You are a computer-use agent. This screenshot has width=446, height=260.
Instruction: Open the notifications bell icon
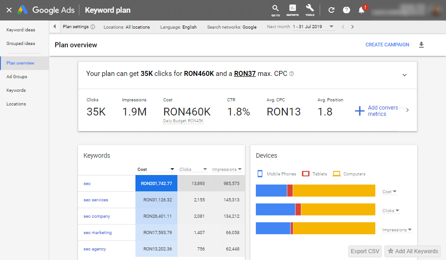point(362,10)
